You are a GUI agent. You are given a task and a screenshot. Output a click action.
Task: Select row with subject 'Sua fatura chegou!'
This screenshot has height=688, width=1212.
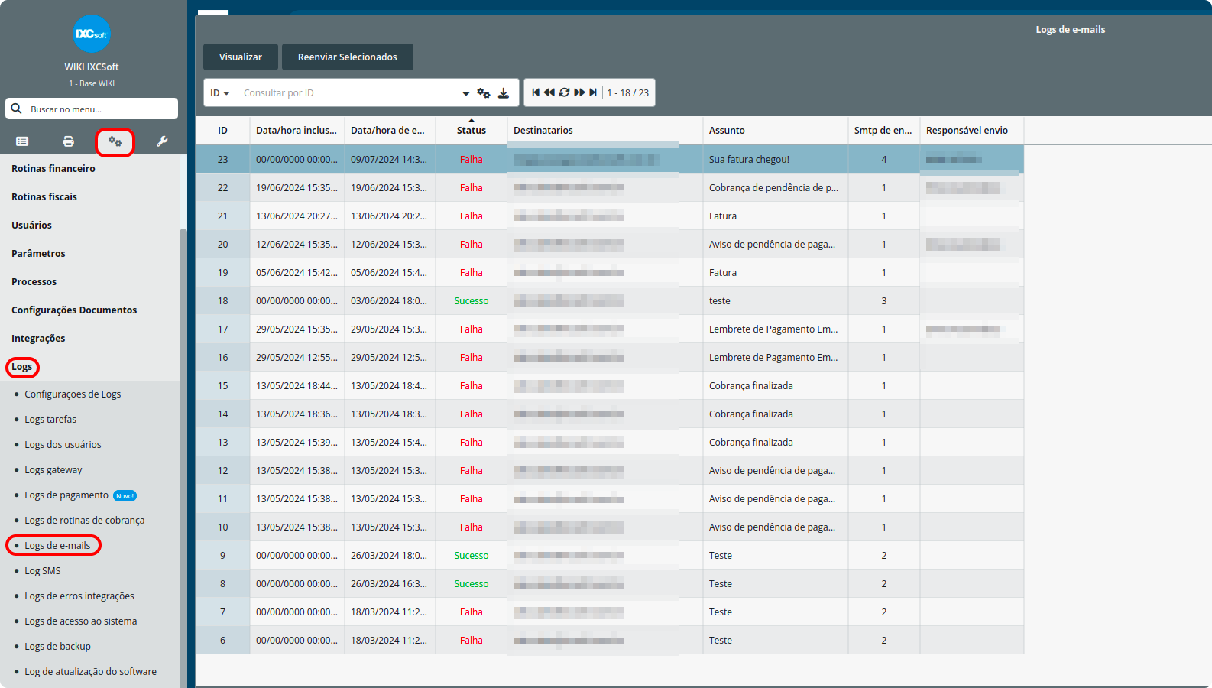[610, 160]
